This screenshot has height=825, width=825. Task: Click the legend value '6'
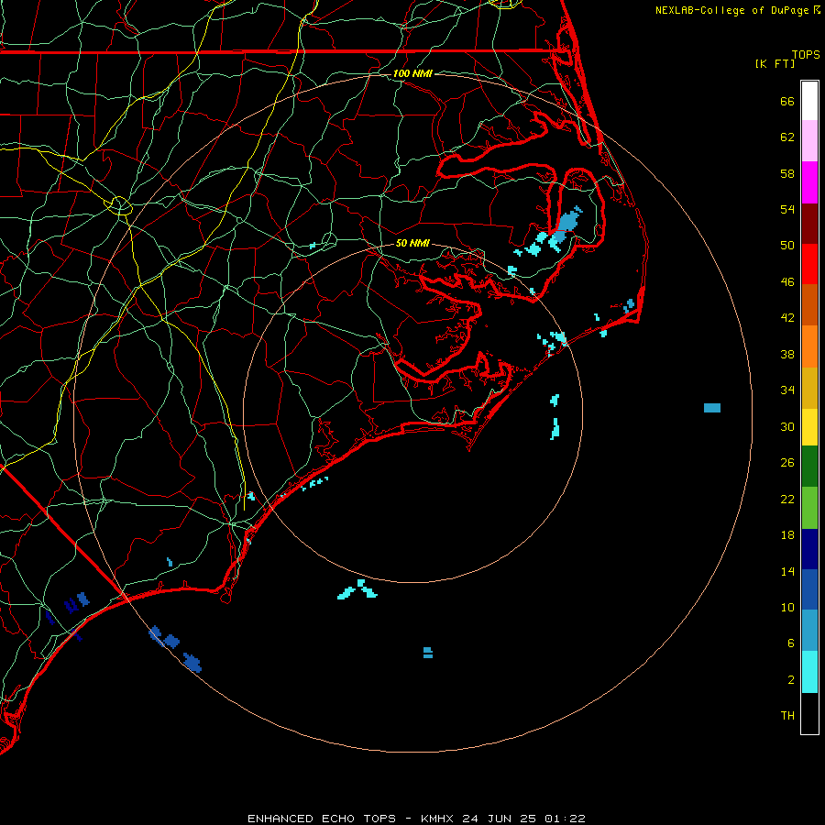tap(791, 643)
